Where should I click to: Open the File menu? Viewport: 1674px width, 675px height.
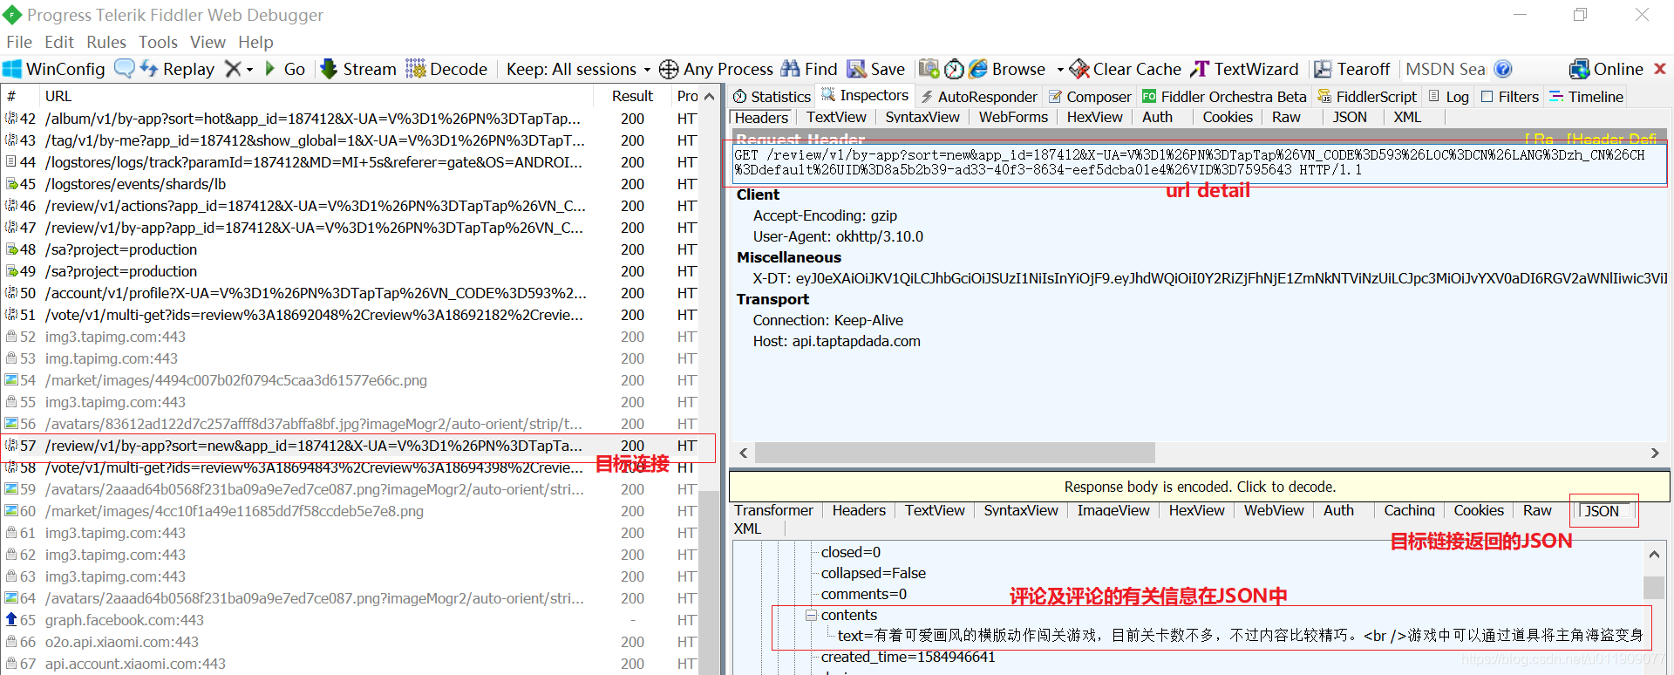pyautogui.click(x=19, y=42)
